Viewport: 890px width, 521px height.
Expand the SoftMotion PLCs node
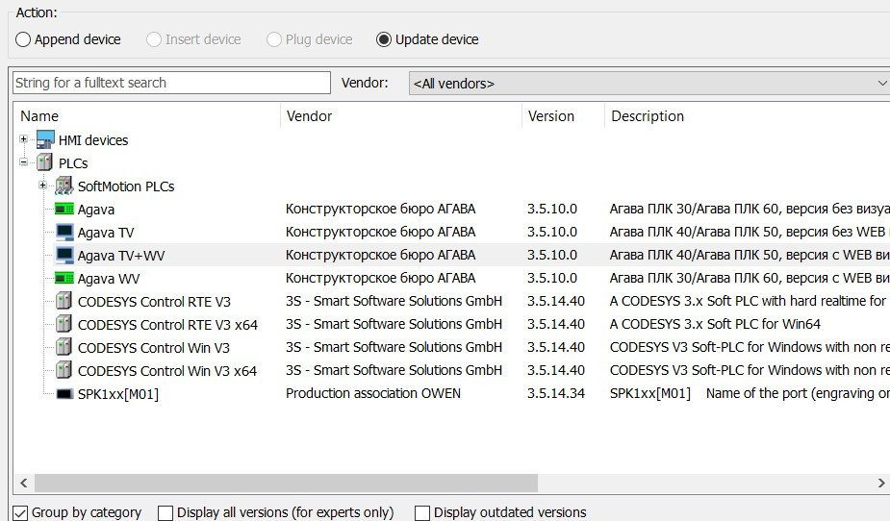point(43,186)
